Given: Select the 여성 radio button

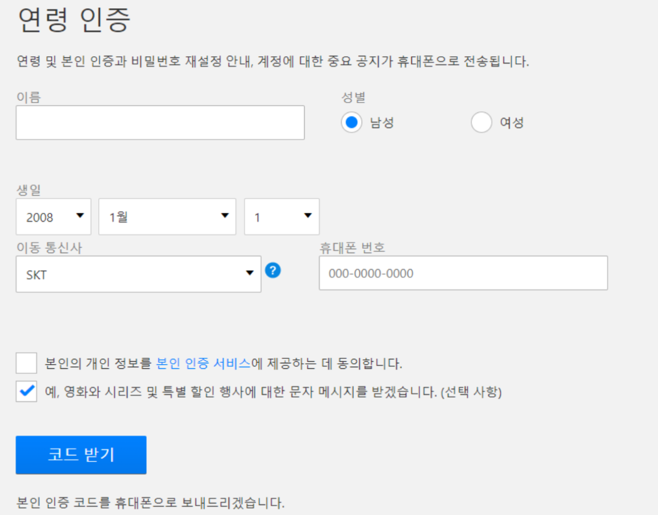Looking at the screenshot, I should pyautogui.click(x=482, y=123).
